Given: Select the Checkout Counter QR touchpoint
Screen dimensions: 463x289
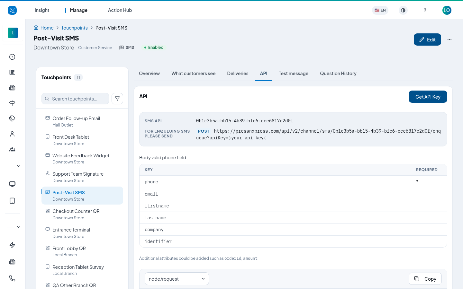Looking at the screenshot, I should pos(82,214).
